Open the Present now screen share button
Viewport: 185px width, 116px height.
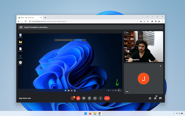click(95, 98)
